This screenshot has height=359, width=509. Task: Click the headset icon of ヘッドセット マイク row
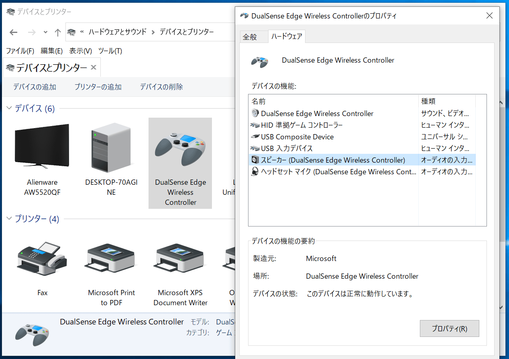[255, 172]
